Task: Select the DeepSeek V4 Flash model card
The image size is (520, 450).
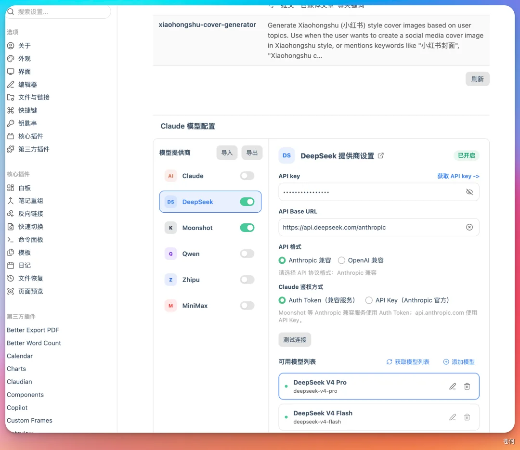Action: [379, 417]
